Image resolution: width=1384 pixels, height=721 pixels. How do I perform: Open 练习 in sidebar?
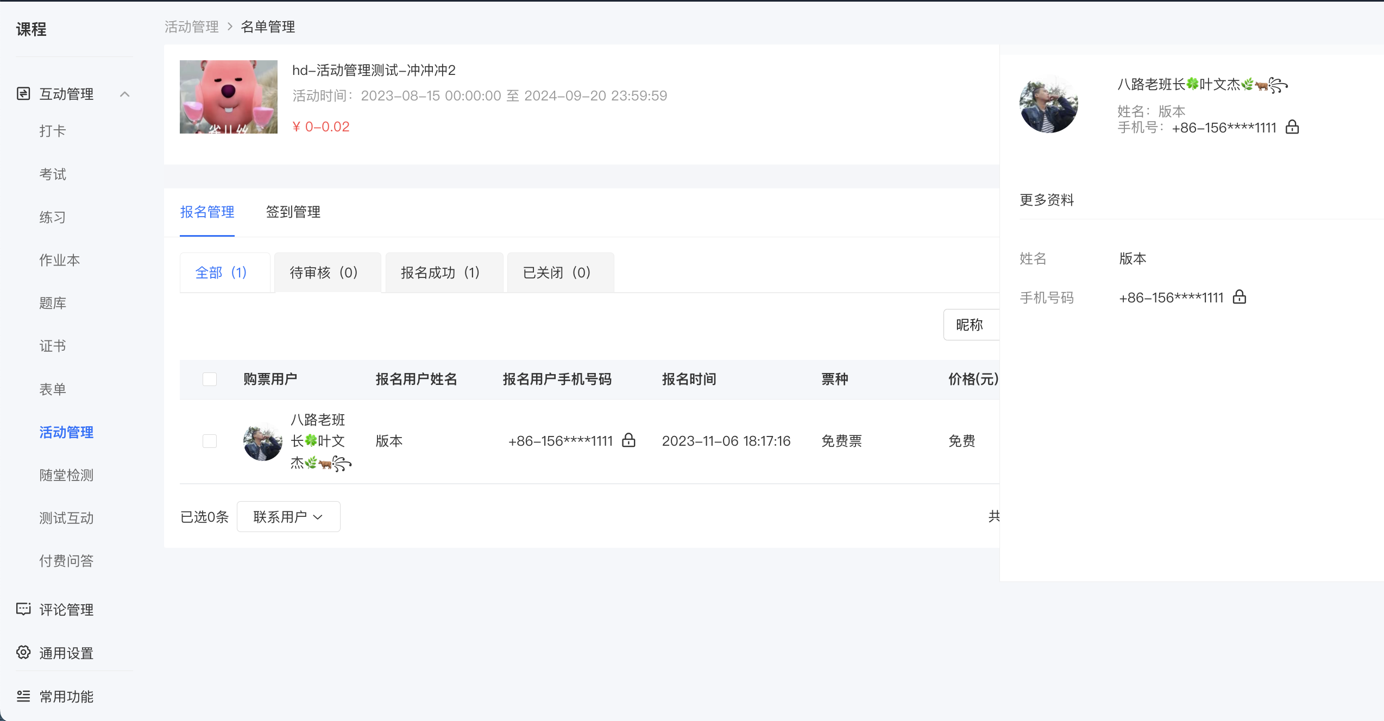coord(53,217)
